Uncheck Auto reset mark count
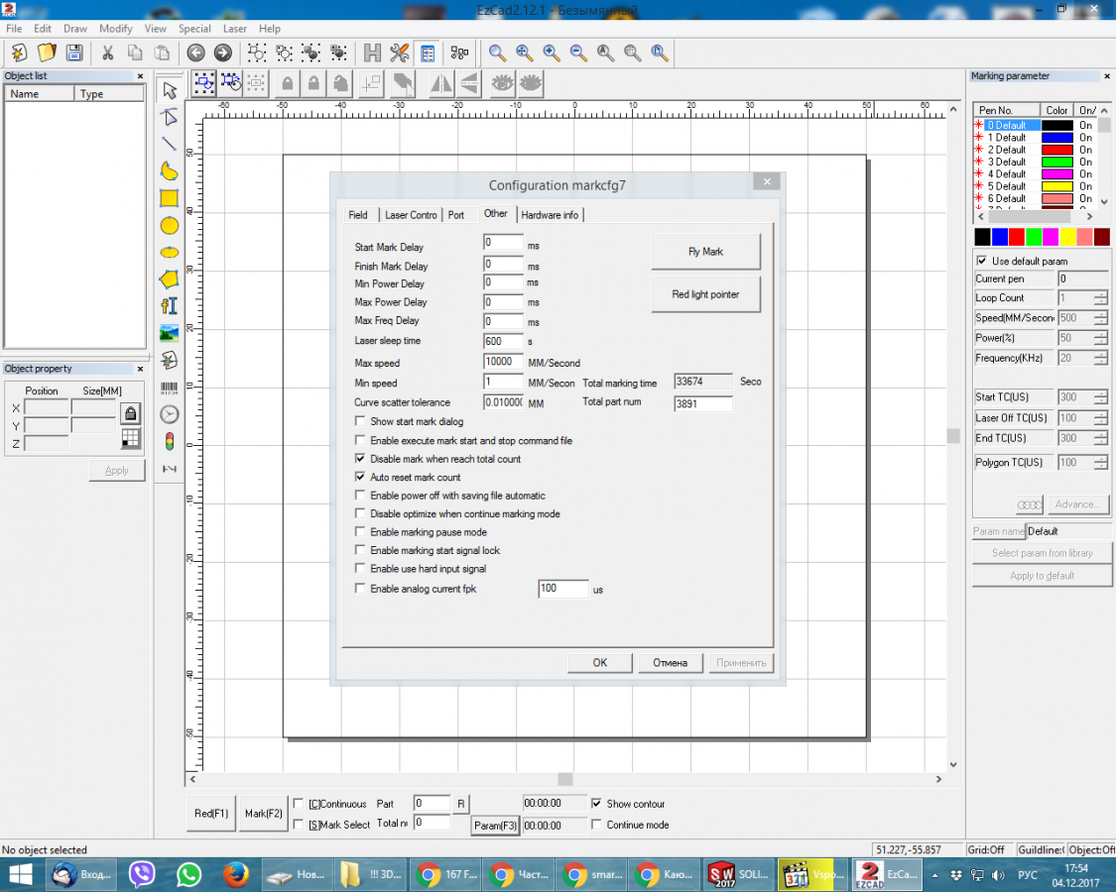The height and width of the screenshot is (892, 1116). pyautogui.click(x=360, y=477)
